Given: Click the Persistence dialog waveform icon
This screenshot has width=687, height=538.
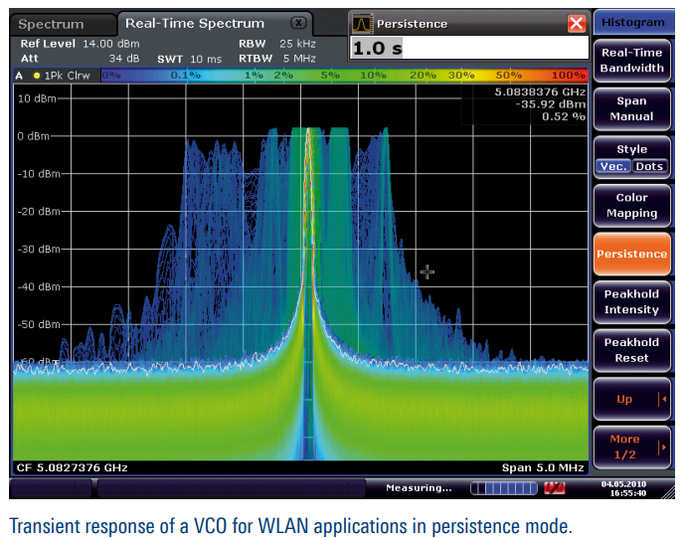Looking at the screenshot, I should coord(362,24).
